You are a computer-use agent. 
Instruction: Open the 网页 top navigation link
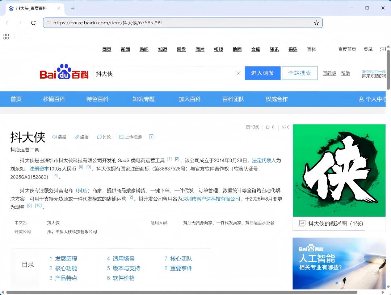(x=107, y=49)
